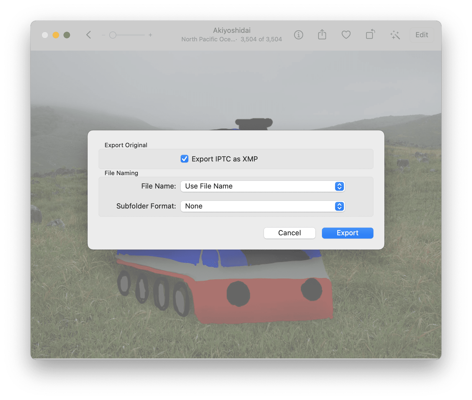Open the Info panel for Akiyoshidai
The width and height of the screenshot is (472, 400).
[x=298, y=35]
